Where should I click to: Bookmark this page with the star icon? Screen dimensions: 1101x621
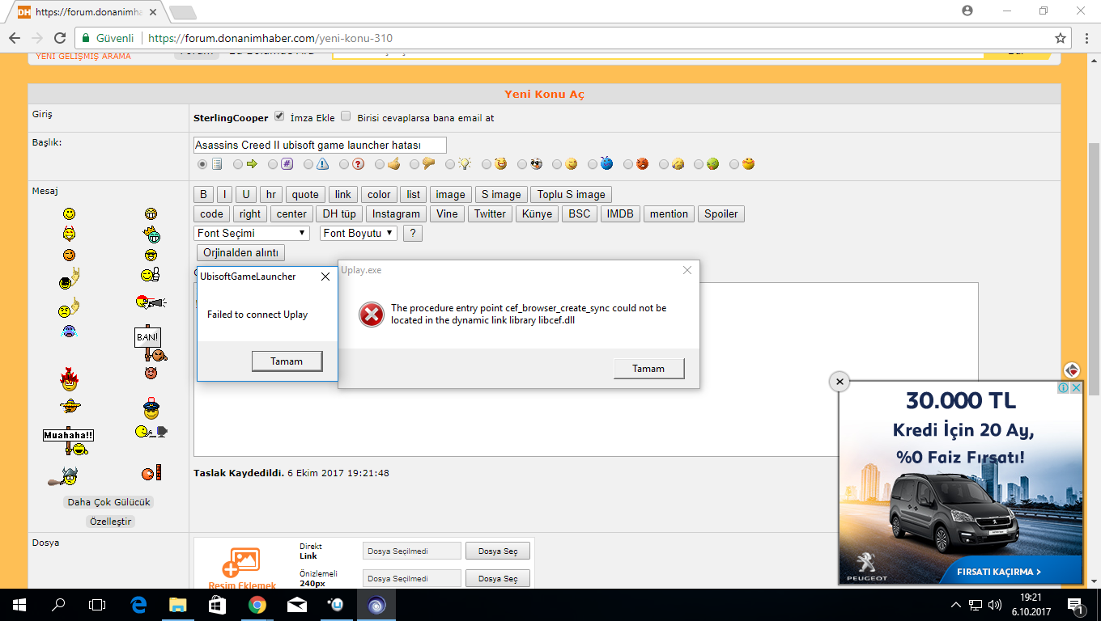[x=1061, y=38]
